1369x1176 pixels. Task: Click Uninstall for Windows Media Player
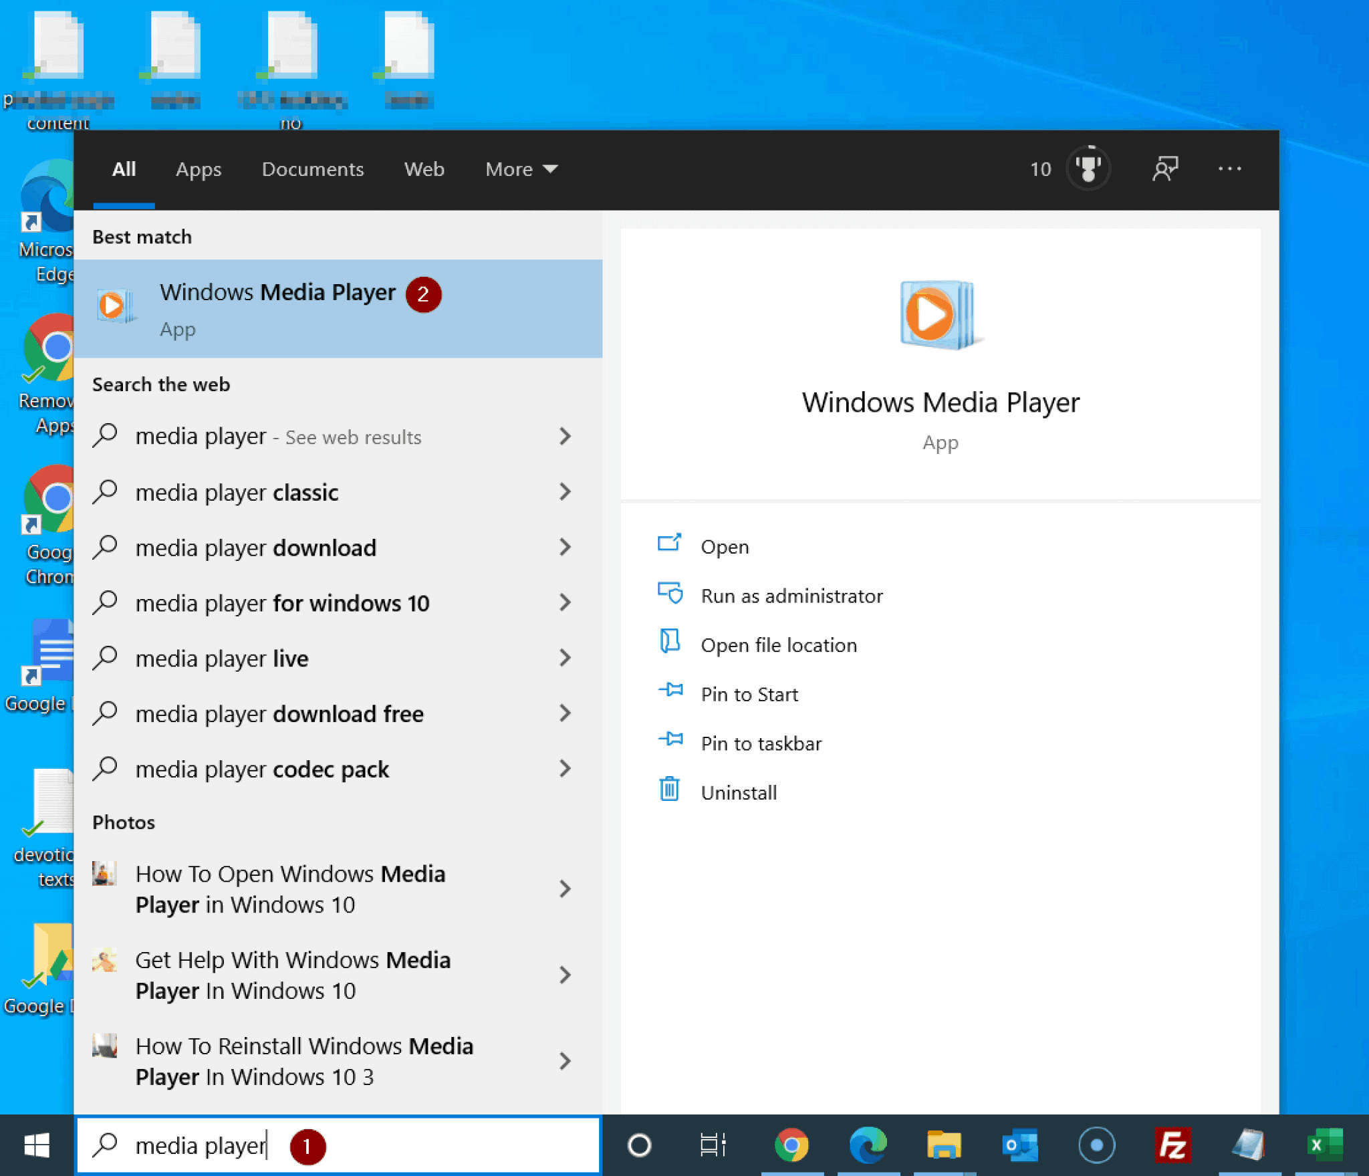tap(738, 792)
